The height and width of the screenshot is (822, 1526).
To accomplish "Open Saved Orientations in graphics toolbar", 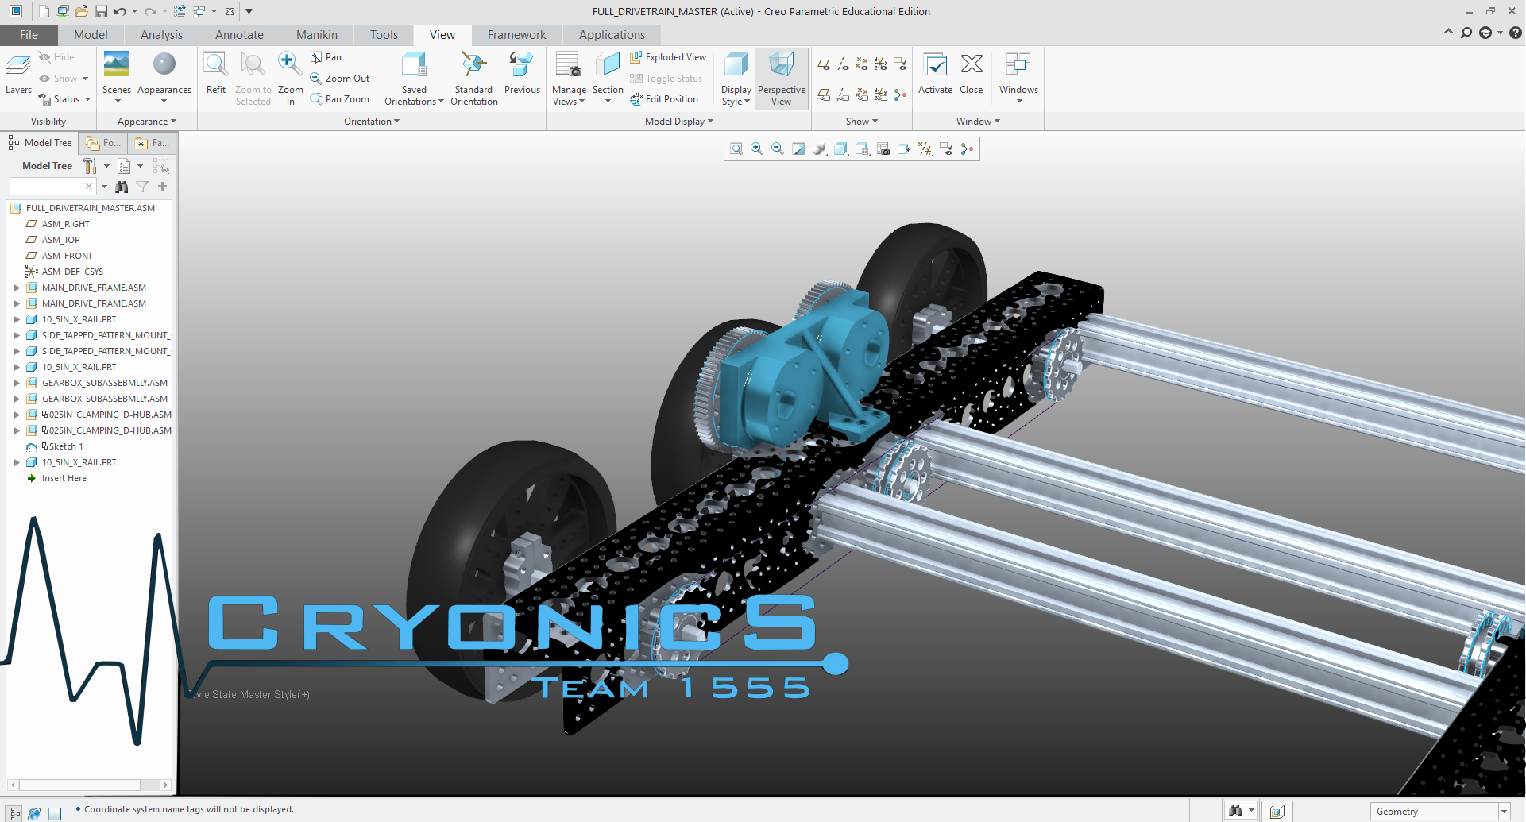I will [862, 149].
